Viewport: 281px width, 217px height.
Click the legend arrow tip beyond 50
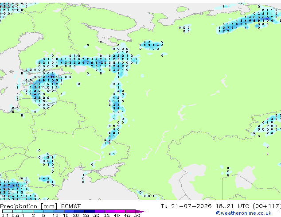pos(140,211)
